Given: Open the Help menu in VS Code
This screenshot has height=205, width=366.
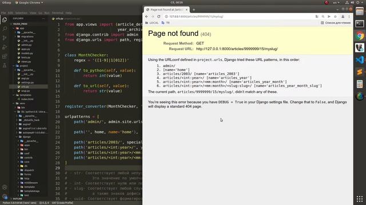Looking at the screenshot, I should (x=69, y=13).
